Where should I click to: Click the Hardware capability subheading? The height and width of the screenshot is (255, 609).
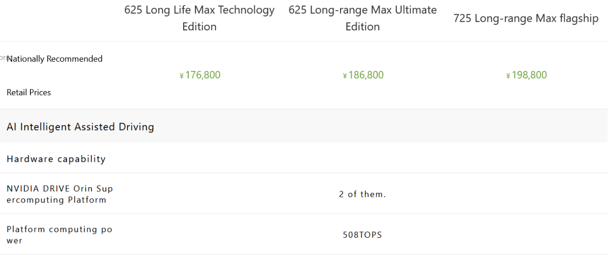click(56, 159)
